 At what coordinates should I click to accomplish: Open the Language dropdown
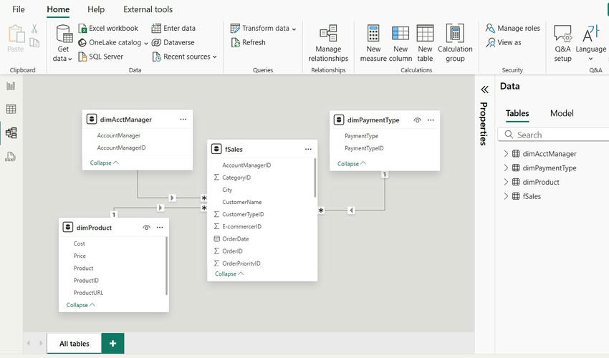(x=591, y=43)
